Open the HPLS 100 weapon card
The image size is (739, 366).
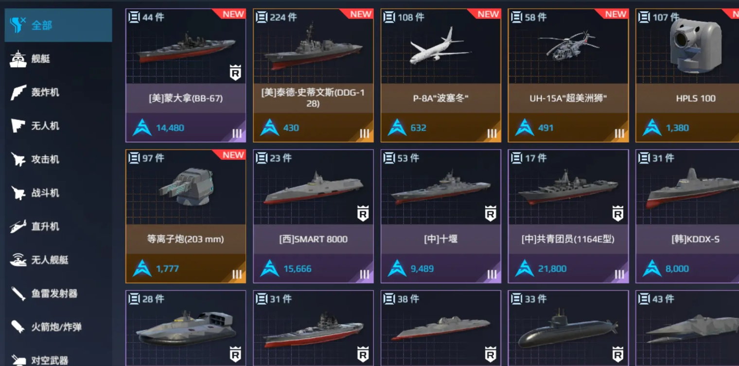pos(687,75)
